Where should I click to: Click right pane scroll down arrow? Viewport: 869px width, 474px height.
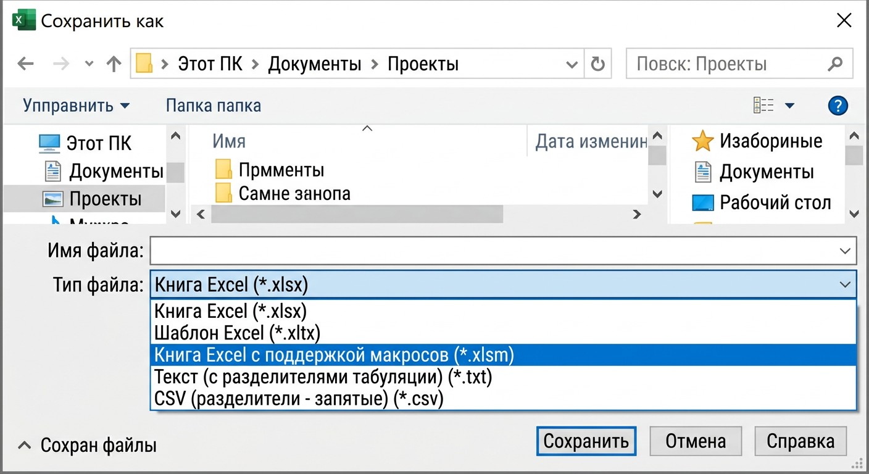coord(854,214)
